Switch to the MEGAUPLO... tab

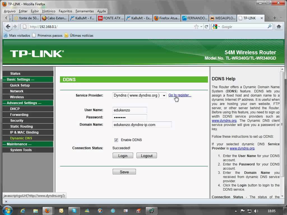coord(223,18)
